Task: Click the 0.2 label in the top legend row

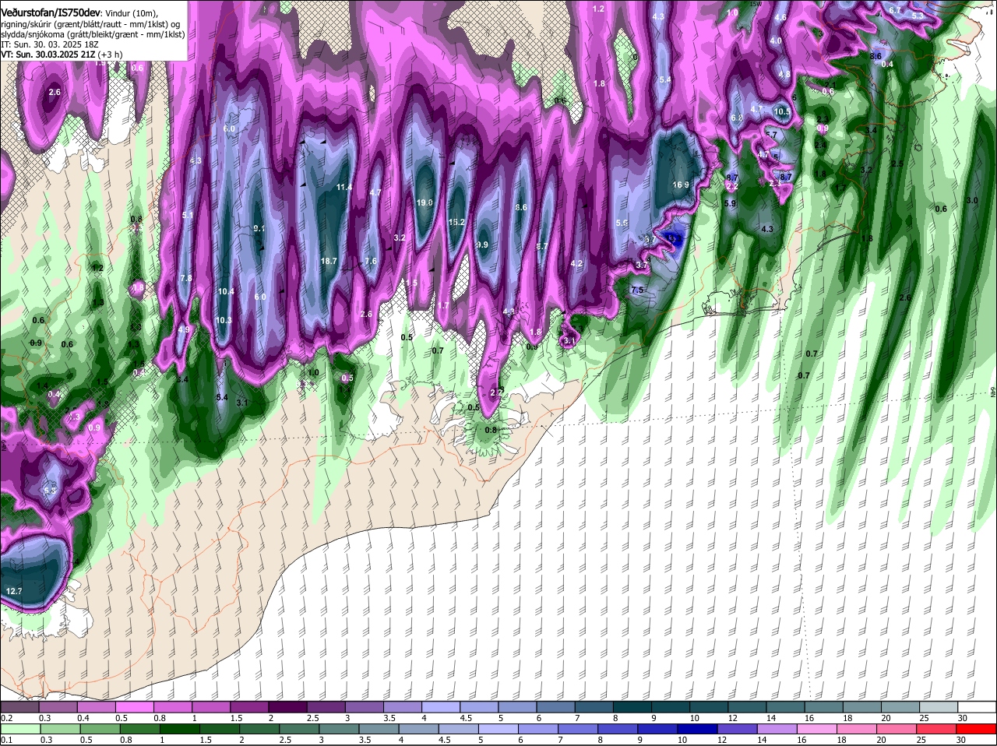Action: pos(6,718)
